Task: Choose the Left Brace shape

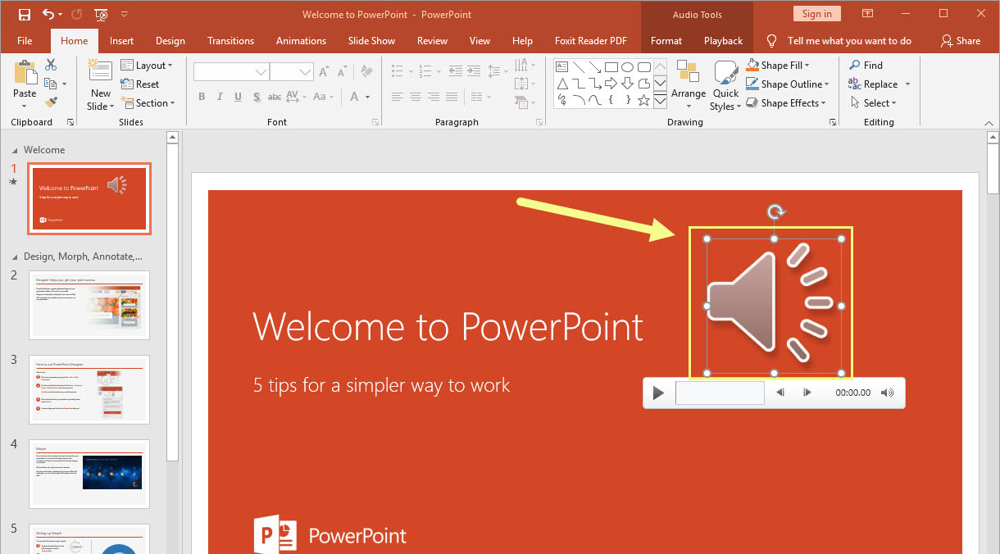Action: [611, 101]
